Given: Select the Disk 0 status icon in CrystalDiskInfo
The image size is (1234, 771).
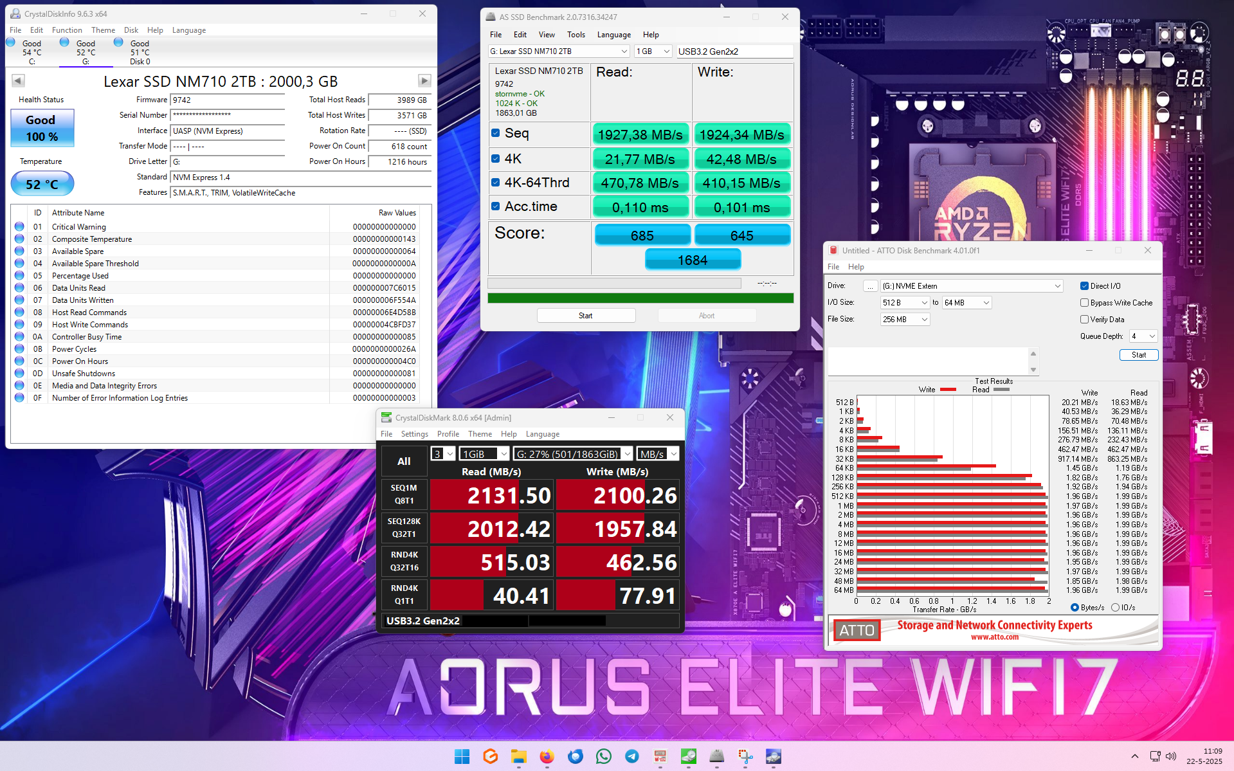Looking at the screenshot, I should point(118,42).
